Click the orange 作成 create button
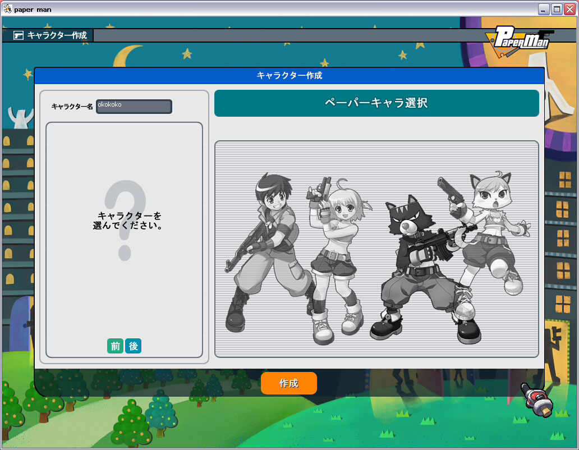Image resolution: width=579 pixels, height=450 pixels. click(289, 383)
